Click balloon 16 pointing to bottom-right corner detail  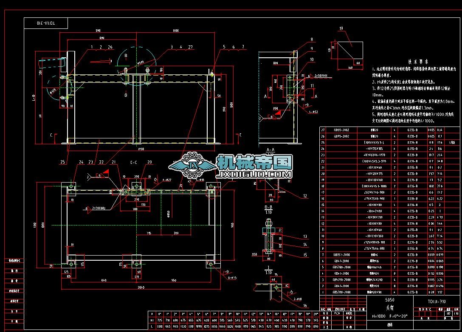pos(305,305)
